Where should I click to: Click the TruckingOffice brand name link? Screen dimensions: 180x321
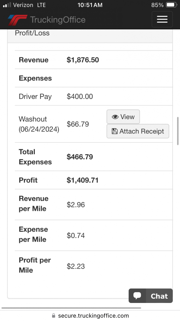click(58, 20)
